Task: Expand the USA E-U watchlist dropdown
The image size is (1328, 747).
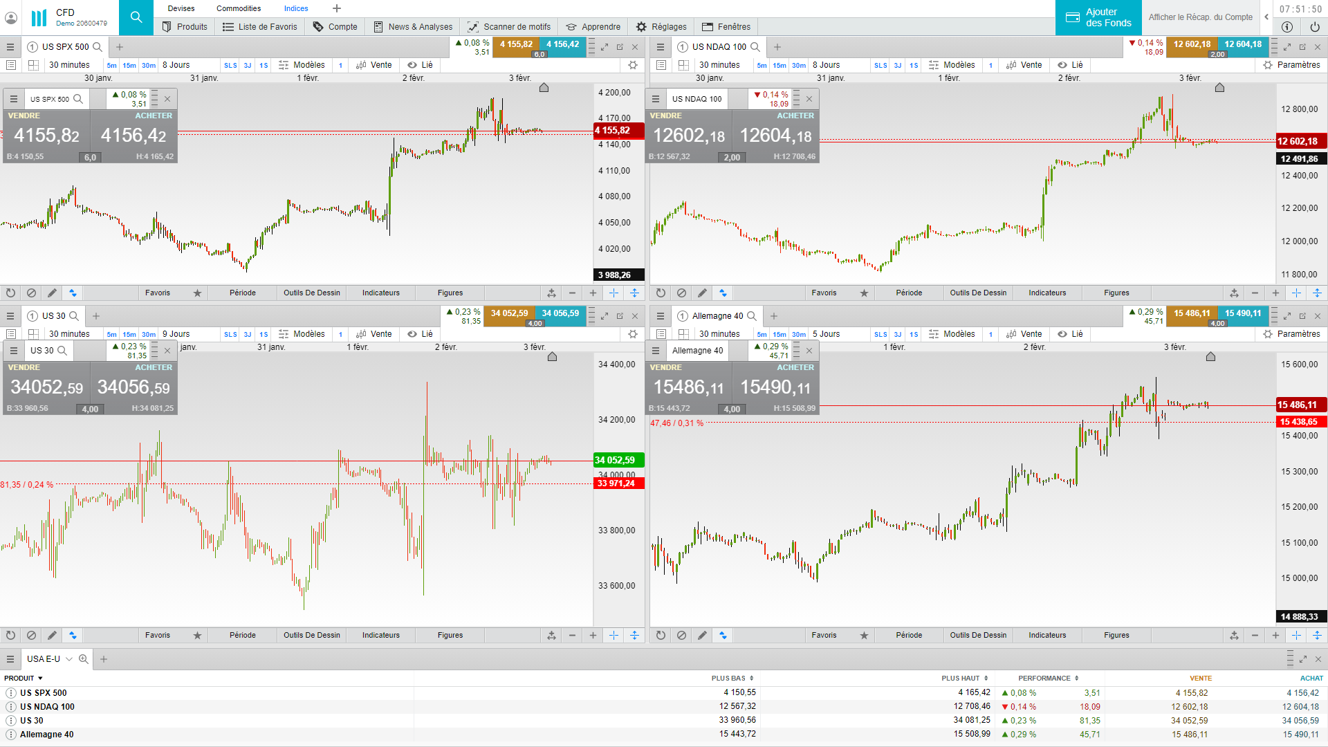Action: (69, 659)
